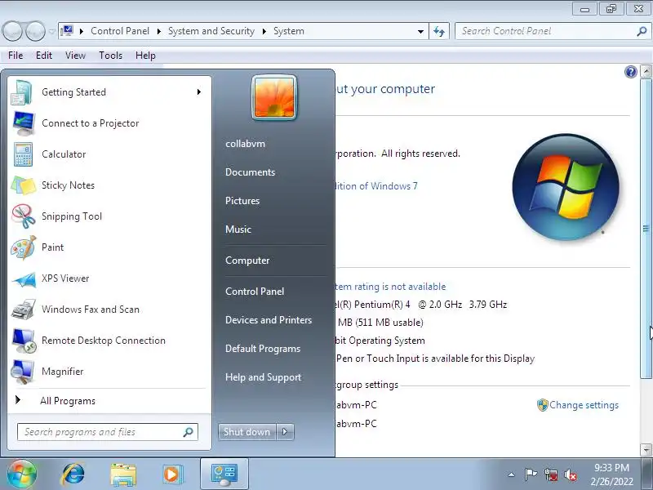This screenshot has height=490, width=653.
Task: Expand breadcrumb arrow after System and Security
Action: [264, 31]
